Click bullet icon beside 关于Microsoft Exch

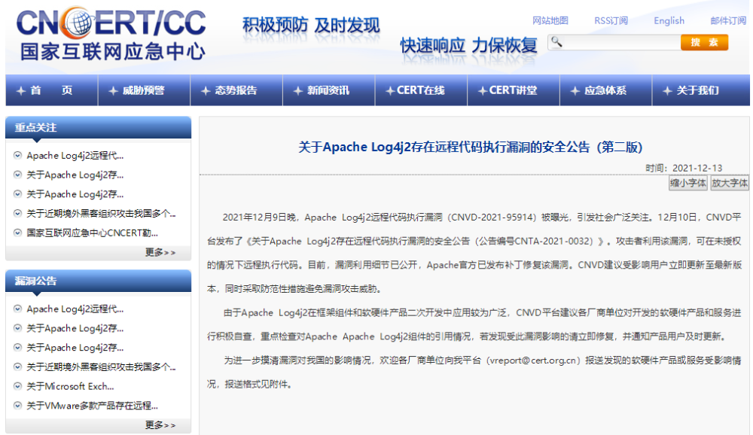(18, 386)
